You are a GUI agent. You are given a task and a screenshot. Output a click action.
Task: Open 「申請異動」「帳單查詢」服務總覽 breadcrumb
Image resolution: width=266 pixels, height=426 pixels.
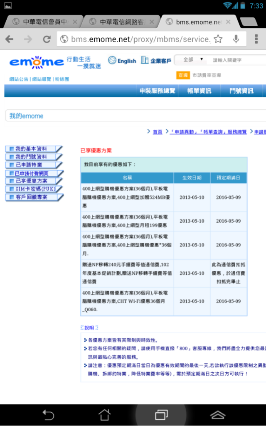click(208, 132)
